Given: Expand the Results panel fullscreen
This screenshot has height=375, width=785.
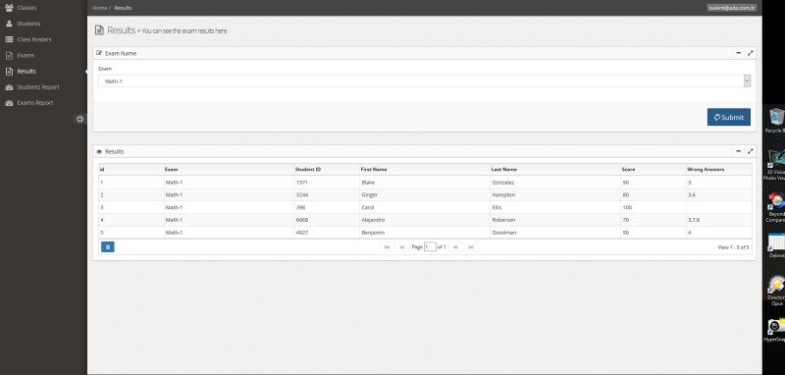Looking at the screenshot, I should tap(750, 151).
